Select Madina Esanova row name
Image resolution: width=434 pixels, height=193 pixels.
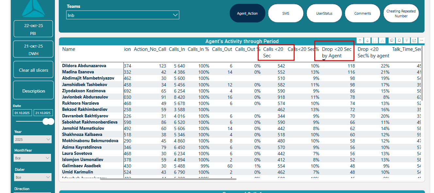(78, 72)
